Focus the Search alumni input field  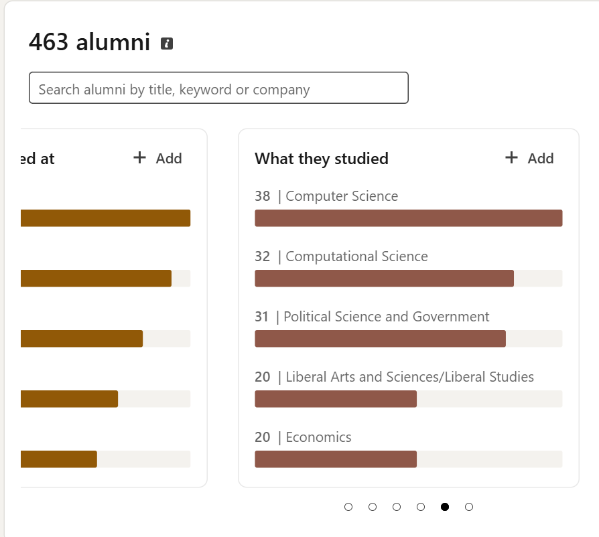218,88
